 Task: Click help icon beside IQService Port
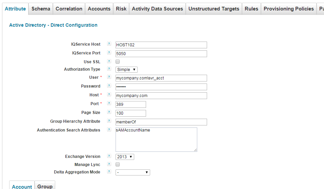click(109, 53)
